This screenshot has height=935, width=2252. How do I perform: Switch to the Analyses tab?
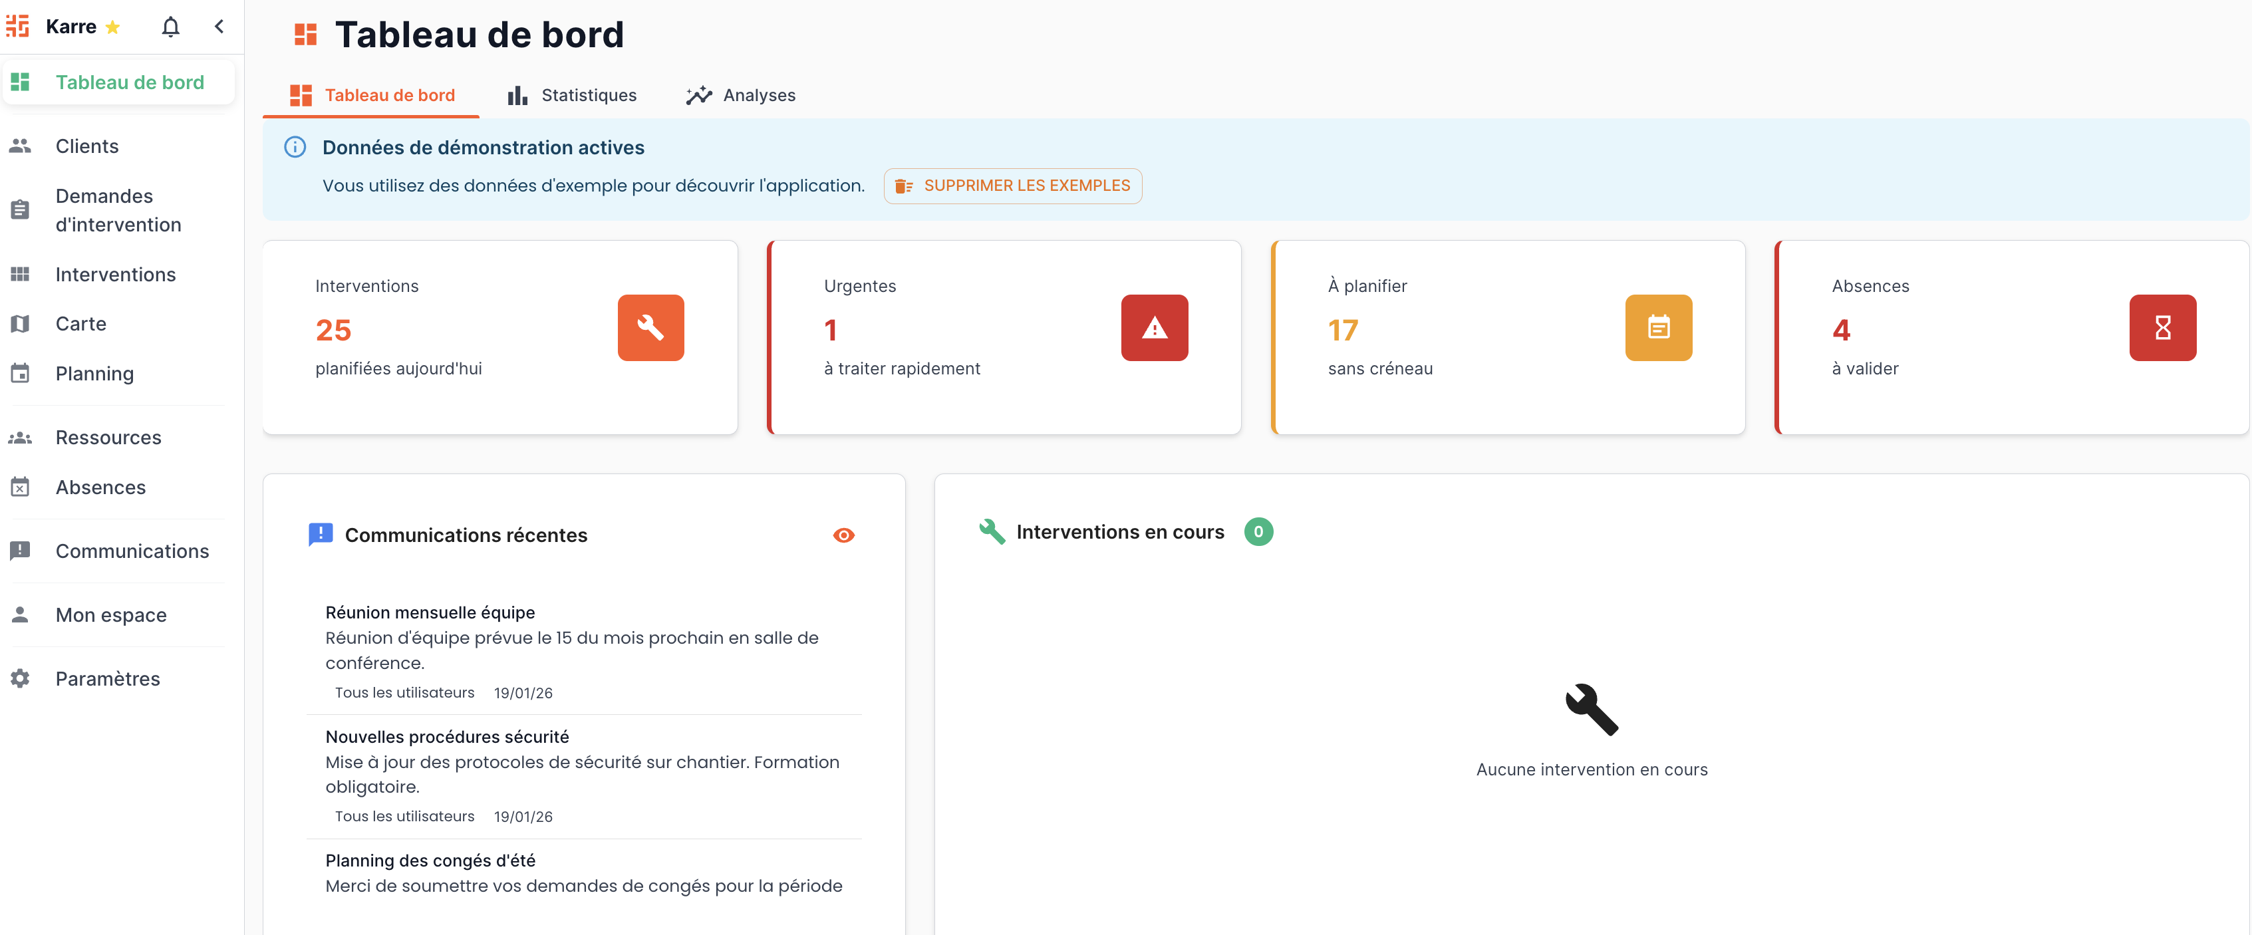tap(740, 95)
